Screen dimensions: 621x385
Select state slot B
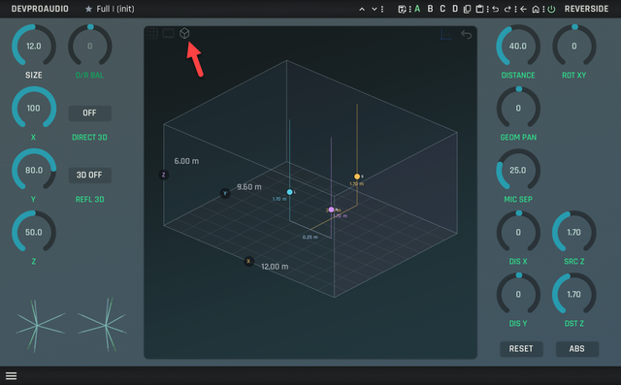pyautogui.click(x=430, y=9)
